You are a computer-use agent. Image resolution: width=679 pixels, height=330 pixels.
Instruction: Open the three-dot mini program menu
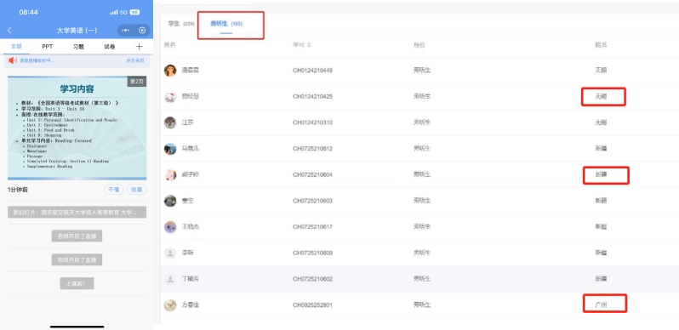(x=126, y=31)
